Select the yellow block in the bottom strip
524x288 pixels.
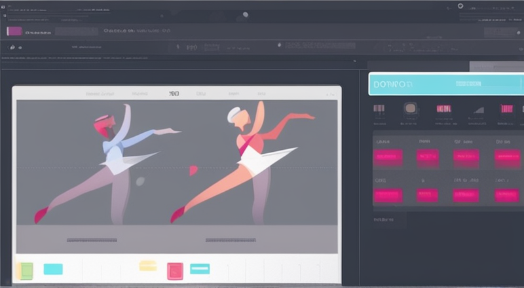148,266
